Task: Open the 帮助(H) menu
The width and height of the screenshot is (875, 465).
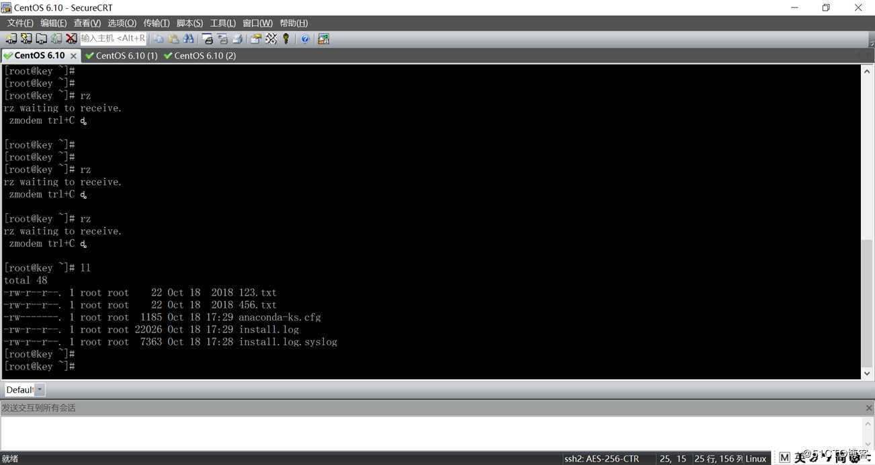Action: tap(294, 23)
